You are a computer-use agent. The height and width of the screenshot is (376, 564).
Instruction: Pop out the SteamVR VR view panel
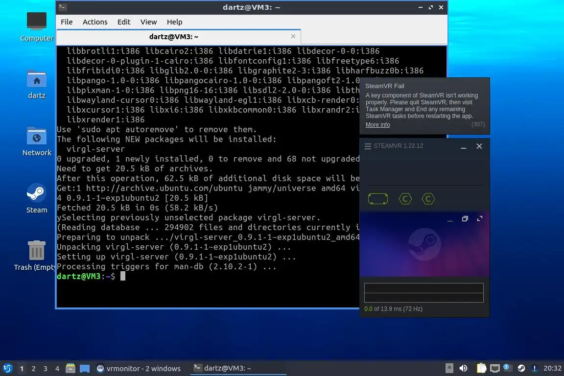pyautogui.click(x=465, y=219)
